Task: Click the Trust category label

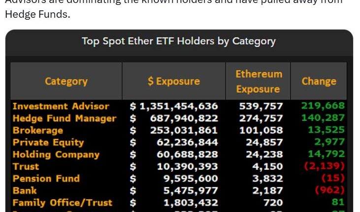Action: tap(26, 167)
